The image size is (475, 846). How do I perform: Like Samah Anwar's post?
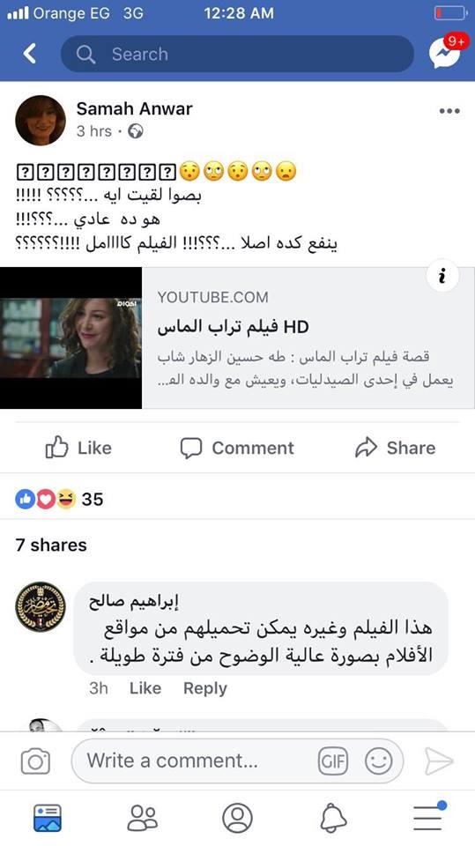78,448
